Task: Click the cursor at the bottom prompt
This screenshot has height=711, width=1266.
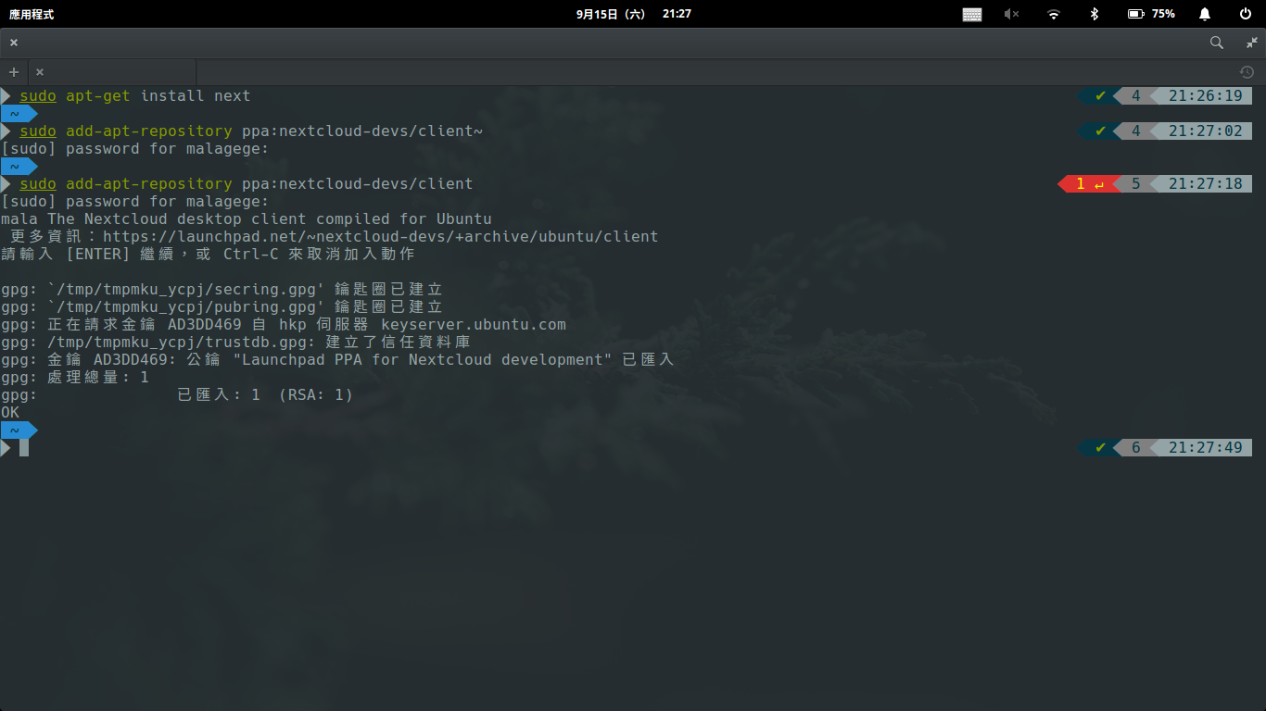Action: 24,448
